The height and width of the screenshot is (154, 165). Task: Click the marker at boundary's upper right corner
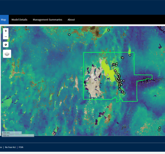coord(130,55)
